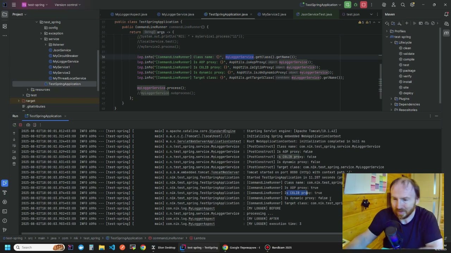Switch to MyLoggerAspect.java tab
The height and width of the screenshot is (253, 451).
[x=129, y=14]
